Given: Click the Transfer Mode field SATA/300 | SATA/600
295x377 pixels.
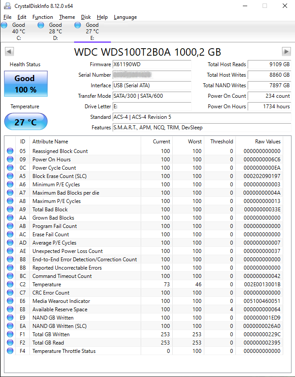Looking at the screenshot, I should click(152, 96).
